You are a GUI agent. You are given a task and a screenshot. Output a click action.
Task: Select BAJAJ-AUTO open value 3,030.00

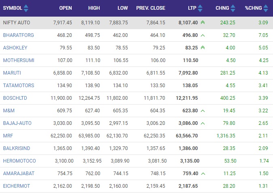63,123
